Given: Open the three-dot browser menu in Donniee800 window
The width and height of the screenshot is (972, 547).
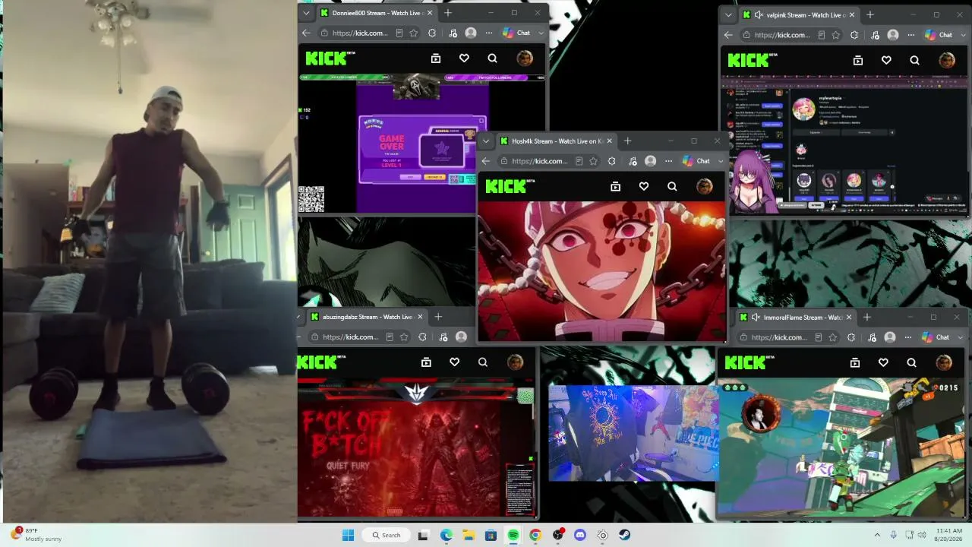Looking at the screenshot, I should tap(489, 33).
